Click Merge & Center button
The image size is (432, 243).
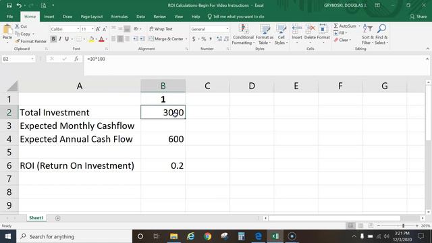[166, 39]
